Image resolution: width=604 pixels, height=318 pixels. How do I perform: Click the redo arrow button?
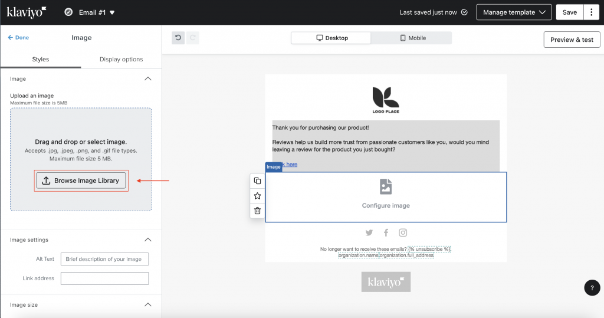(x=193, y=38)
